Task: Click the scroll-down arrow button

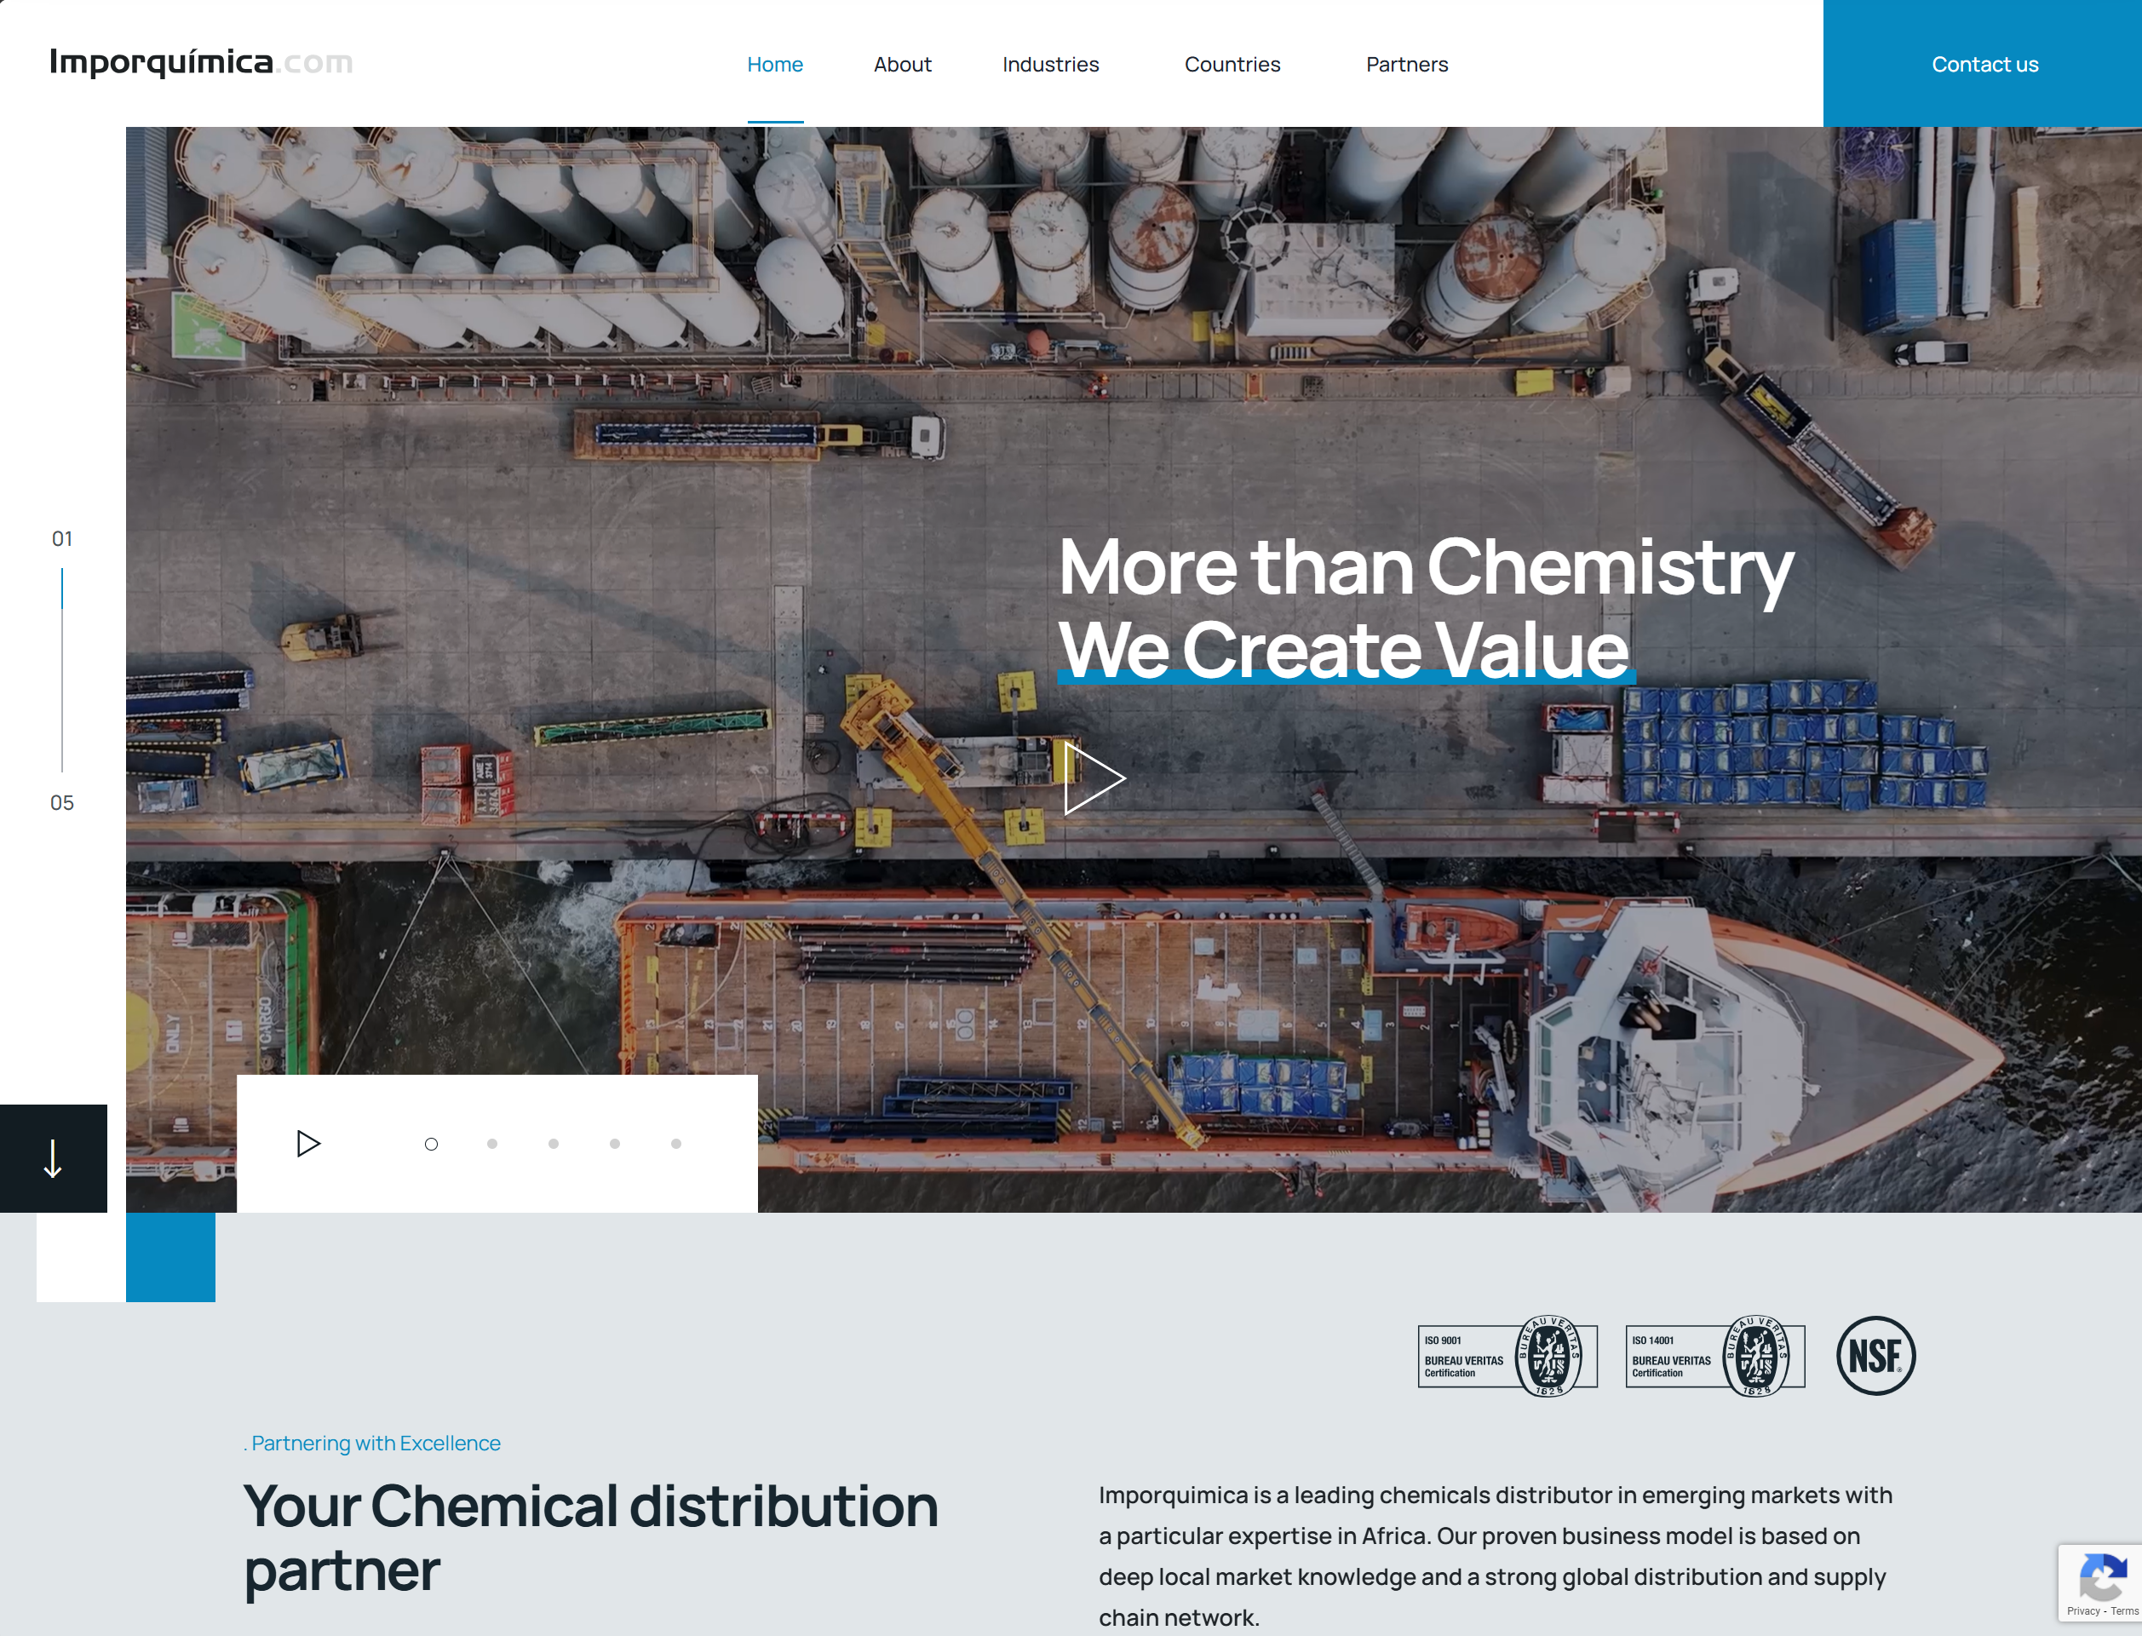Action: click(54, 1158)
